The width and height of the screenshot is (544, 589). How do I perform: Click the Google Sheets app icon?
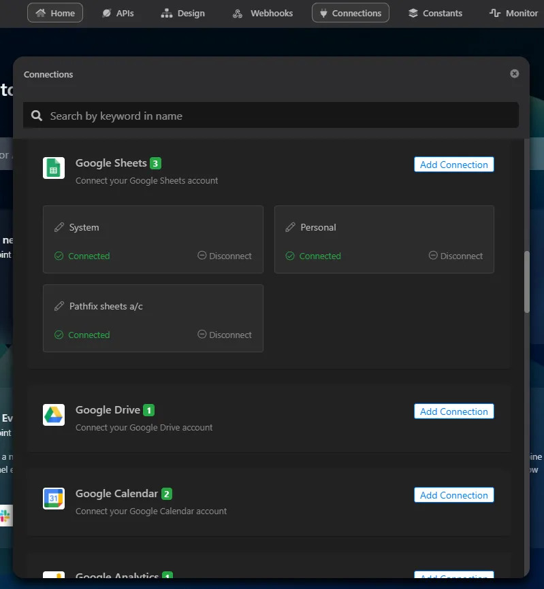[53, 168]
